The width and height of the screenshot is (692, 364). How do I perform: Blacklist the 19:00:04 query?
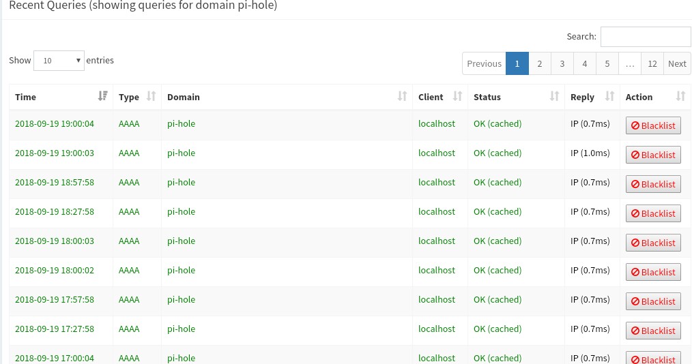point(653,125)
